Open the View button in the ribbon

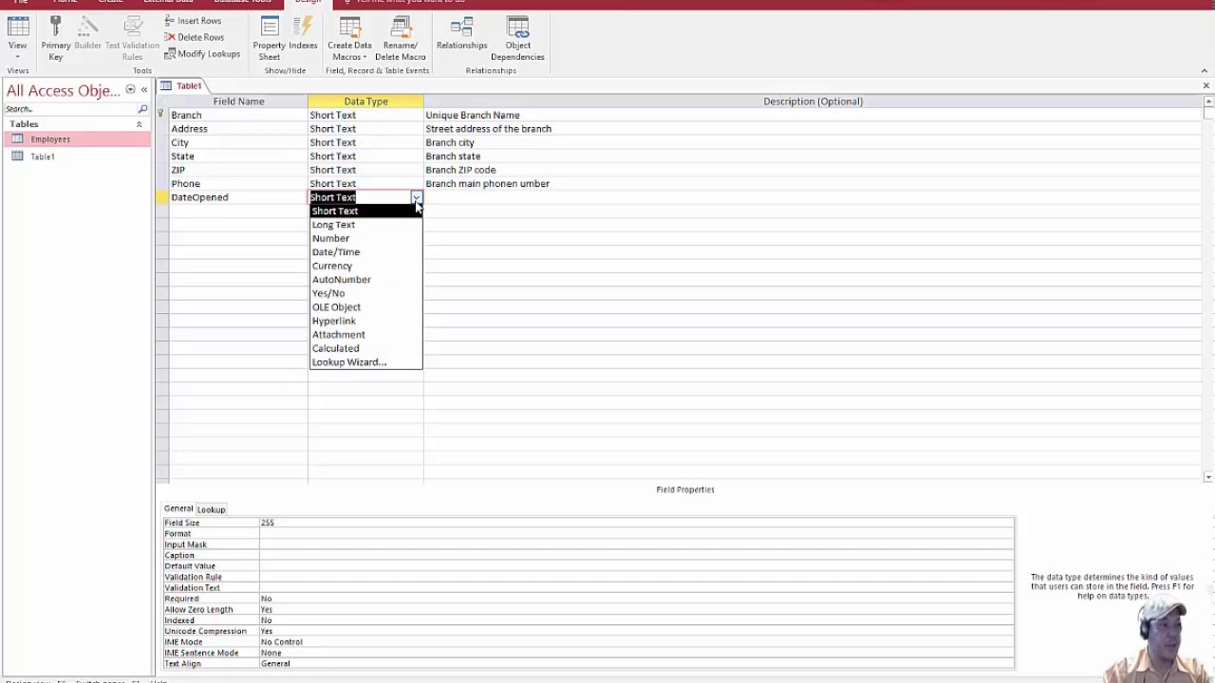(18, 38)
